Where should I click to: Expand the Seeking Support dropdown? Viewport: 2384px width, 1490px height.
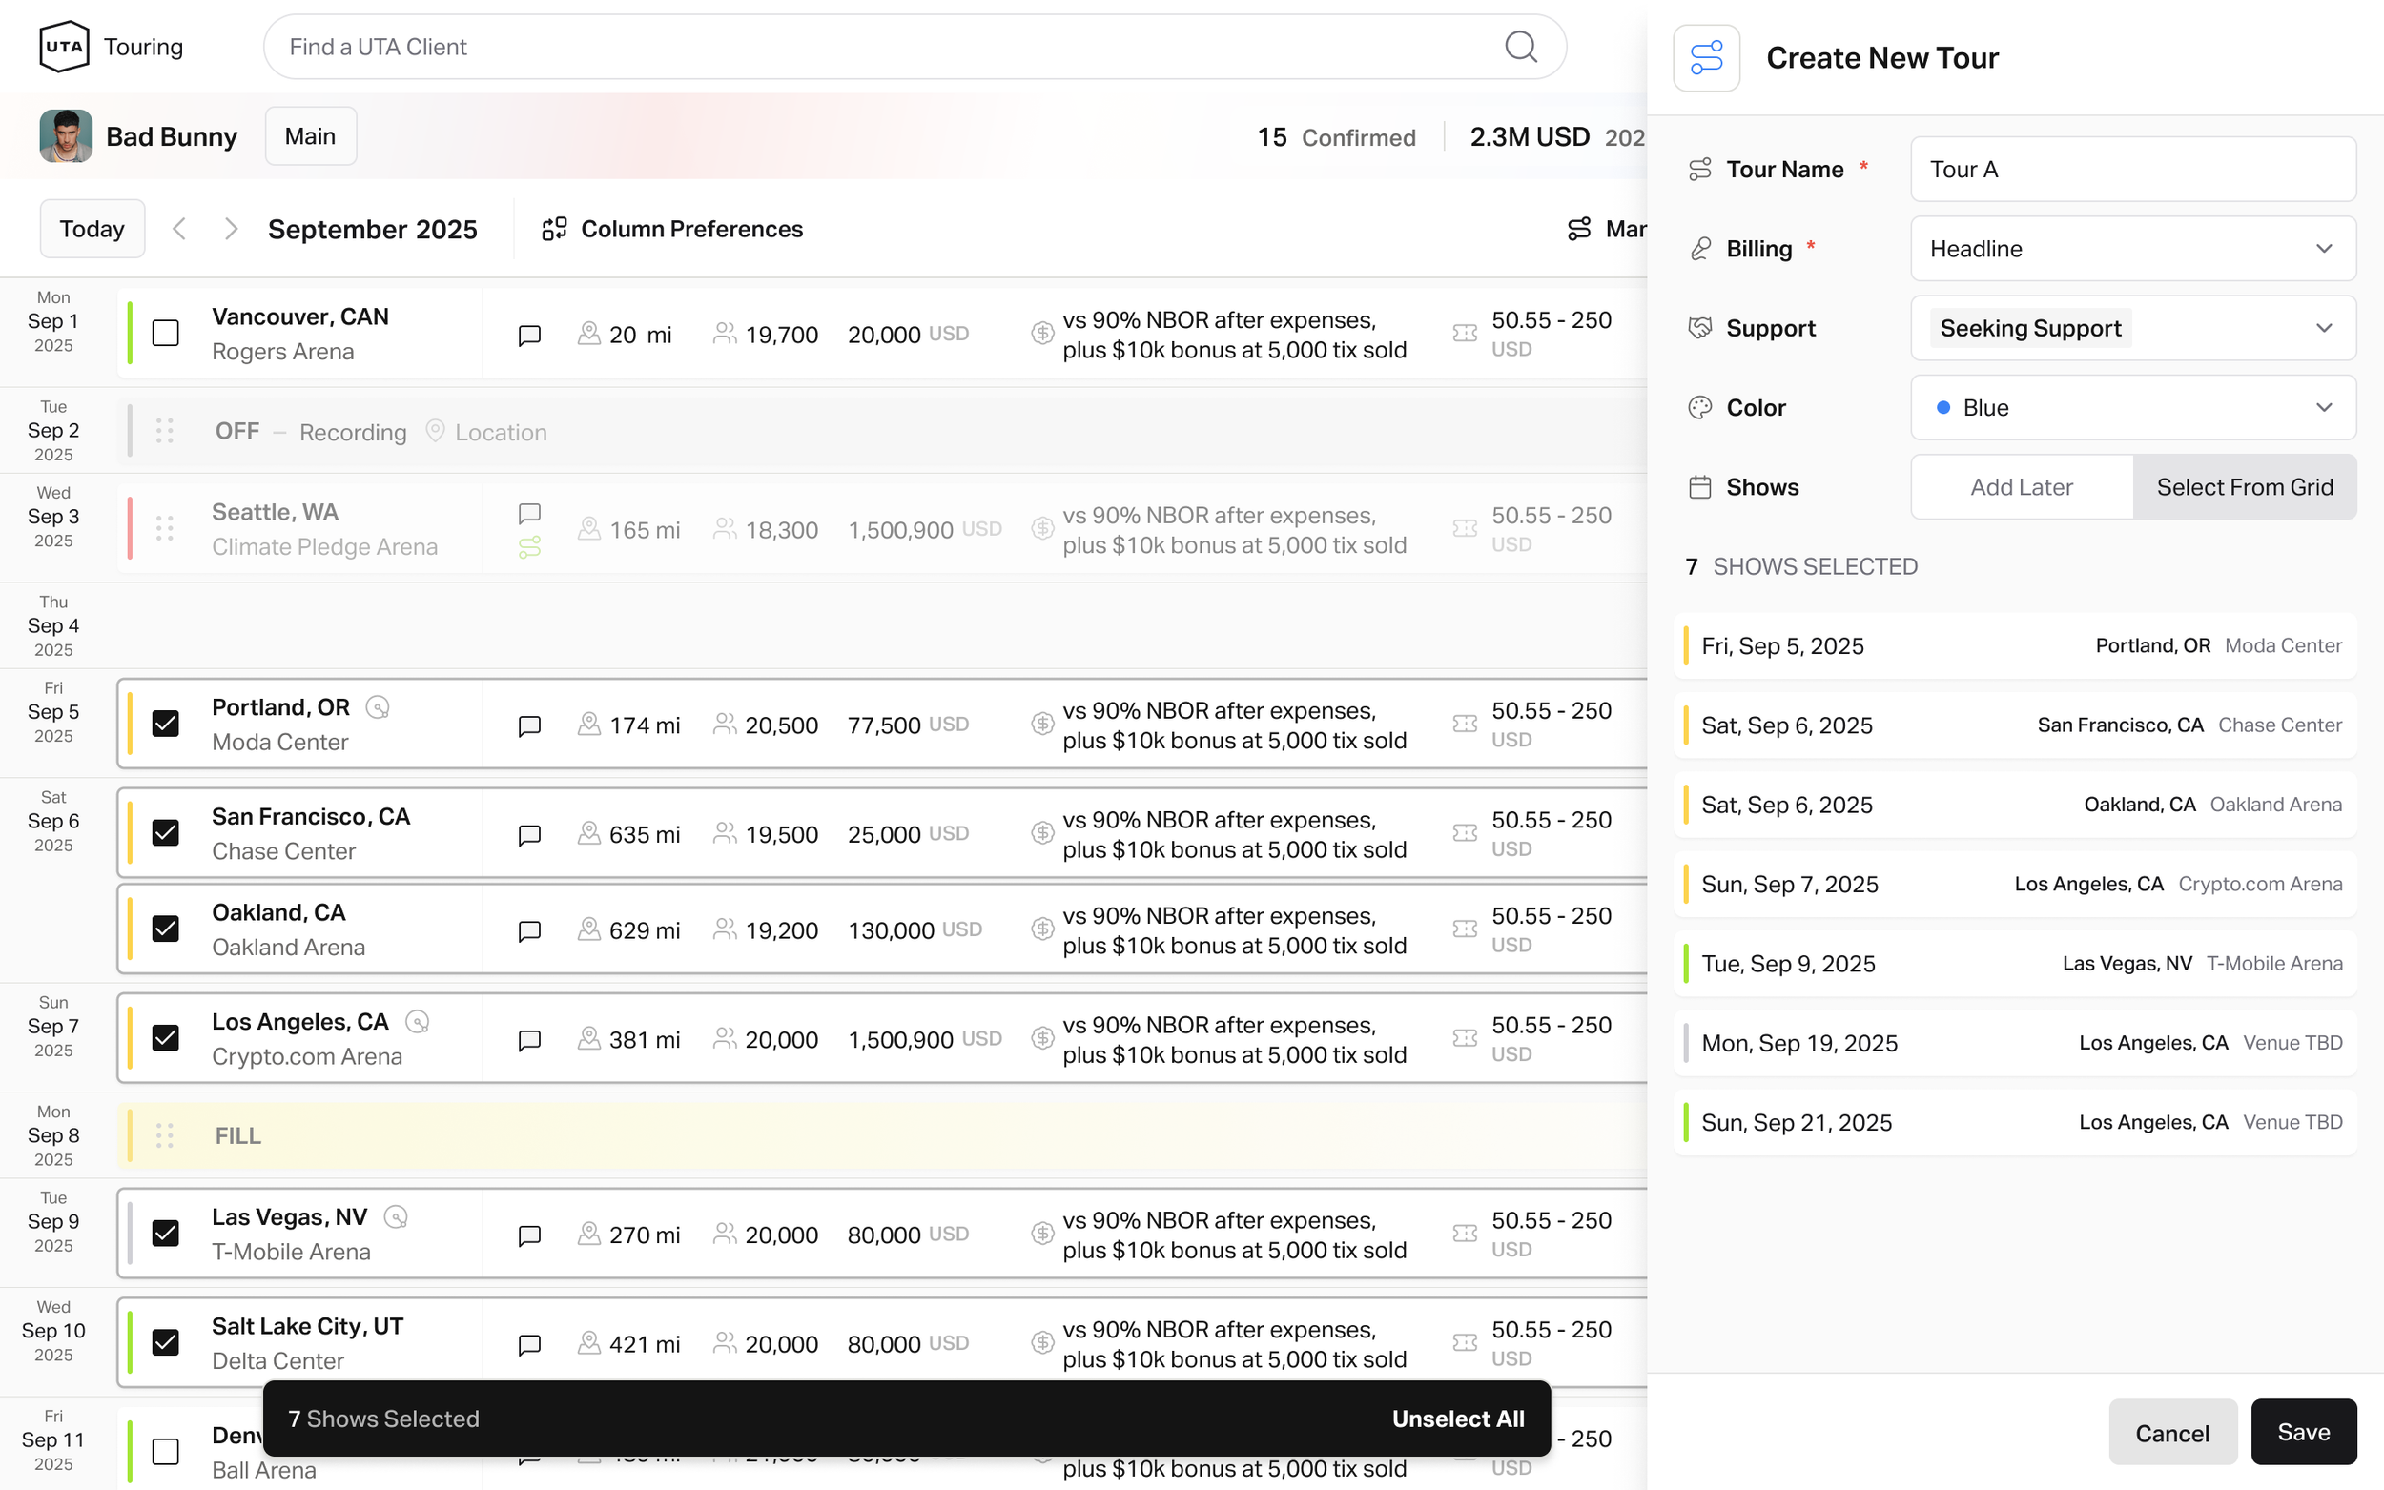2131,328
